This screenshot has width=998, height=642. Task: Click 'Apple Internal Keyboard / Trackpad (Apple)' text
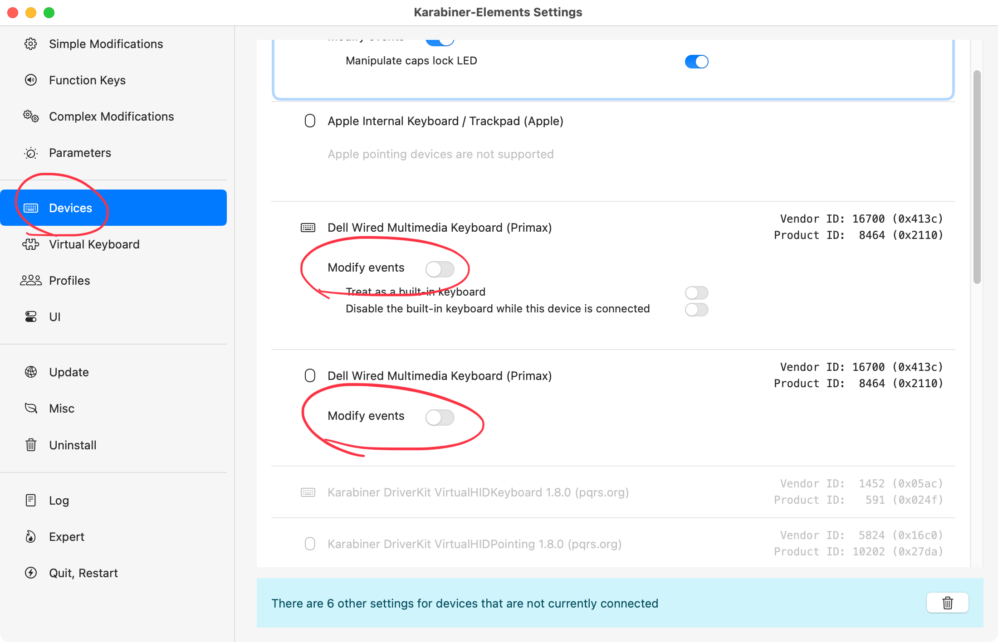point(445,121)
